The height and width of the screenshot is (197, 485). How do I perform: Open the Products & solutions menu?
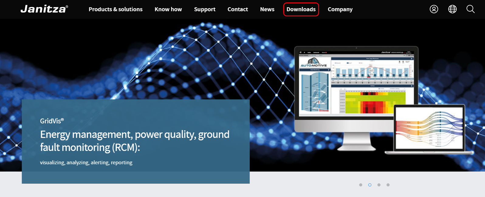(115, 9)
